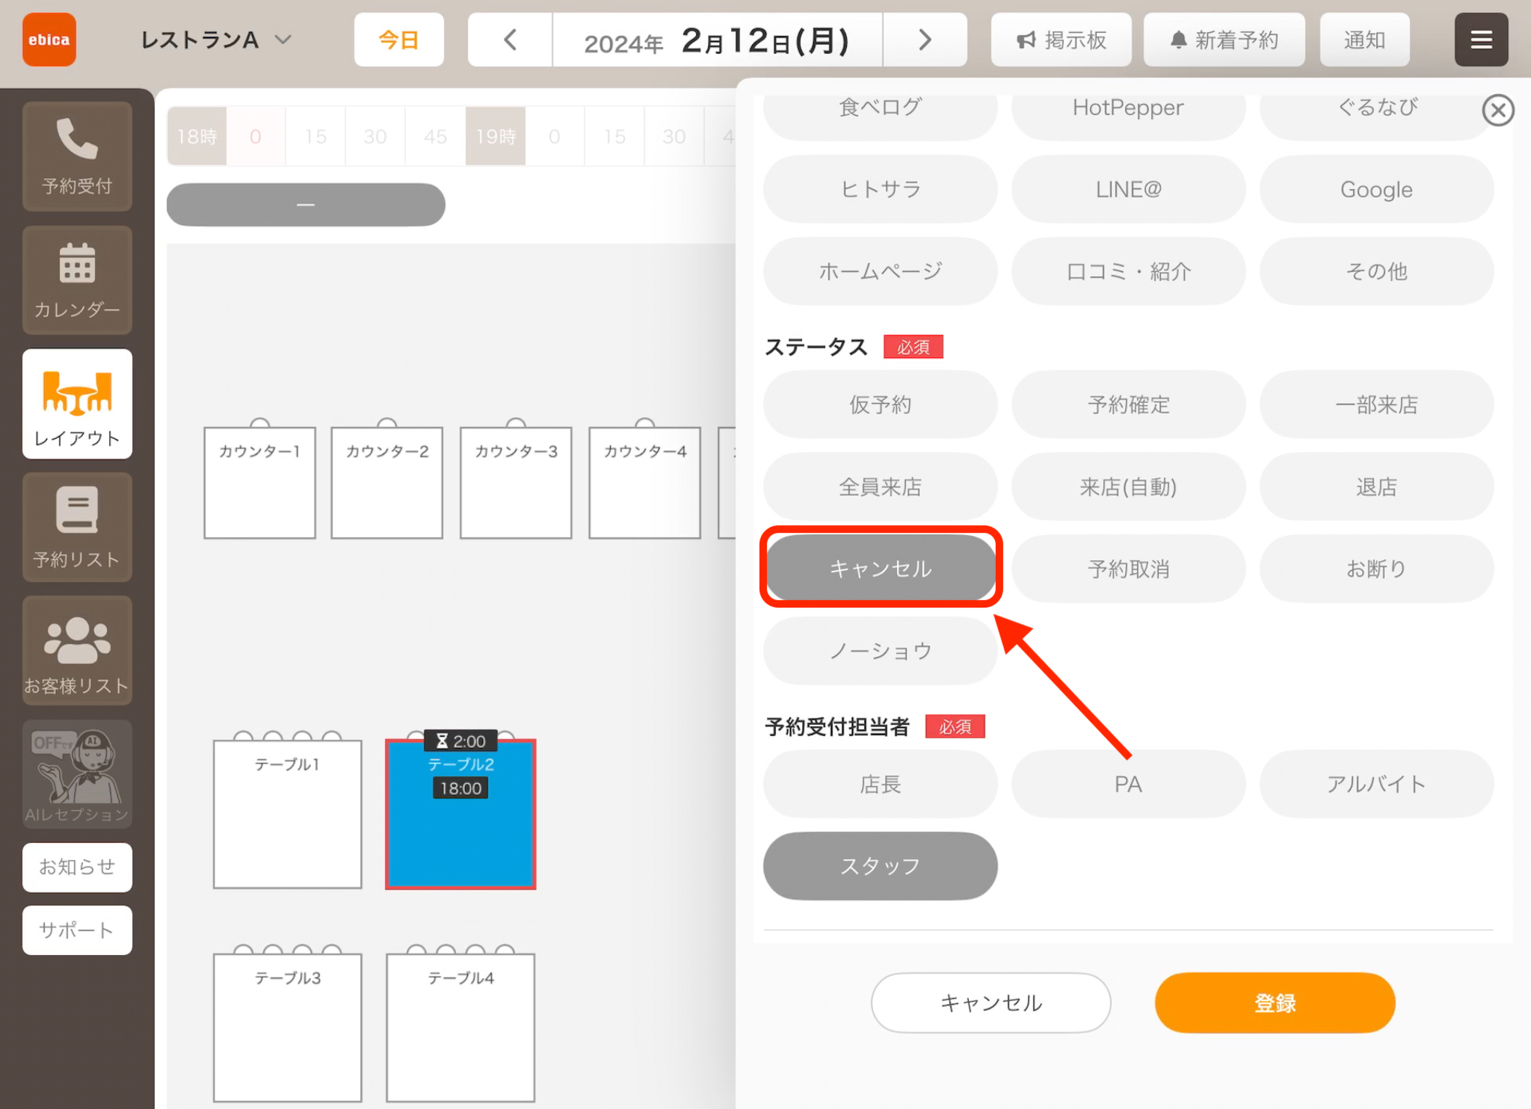Viewport: 1531px width, 1109px height.
Task: Select the カウンター3 seat
Action: coord(516,483)
